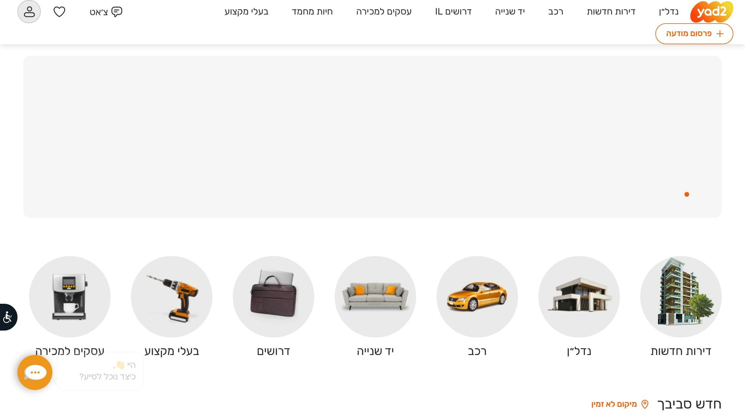Select the power drill professionals image
Image resolution: width=745 pixels, height=419 pixels.
[x=171, y=296]
